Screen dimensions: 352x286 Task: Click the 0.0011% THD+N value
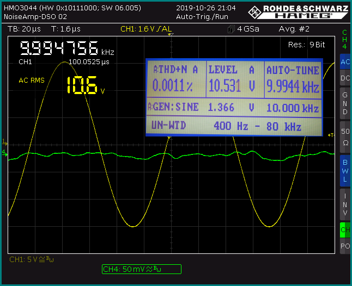172,85
